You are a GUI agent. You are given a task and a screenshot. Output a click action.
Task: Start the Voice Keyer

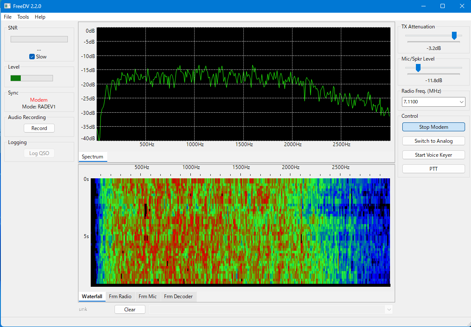(x=433, y=155)
